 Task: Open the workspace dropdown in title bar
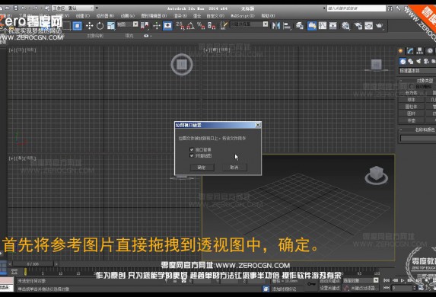click(73, 8)
